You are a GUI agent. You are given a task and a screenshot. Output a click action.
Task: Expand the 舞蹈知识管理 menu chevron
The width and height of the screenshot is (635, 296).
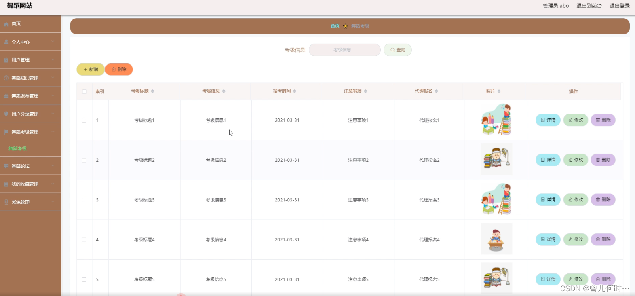(53, 78)
